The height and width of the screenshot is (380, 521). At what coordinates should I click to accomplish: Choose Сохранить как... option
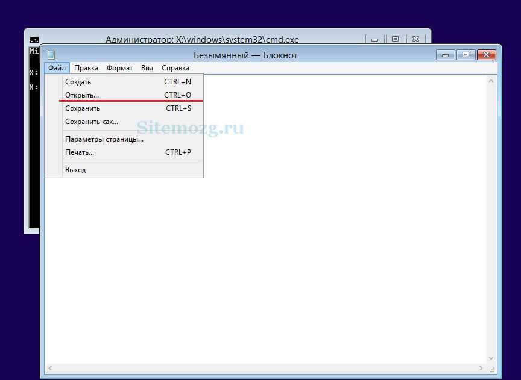point(92,122)
